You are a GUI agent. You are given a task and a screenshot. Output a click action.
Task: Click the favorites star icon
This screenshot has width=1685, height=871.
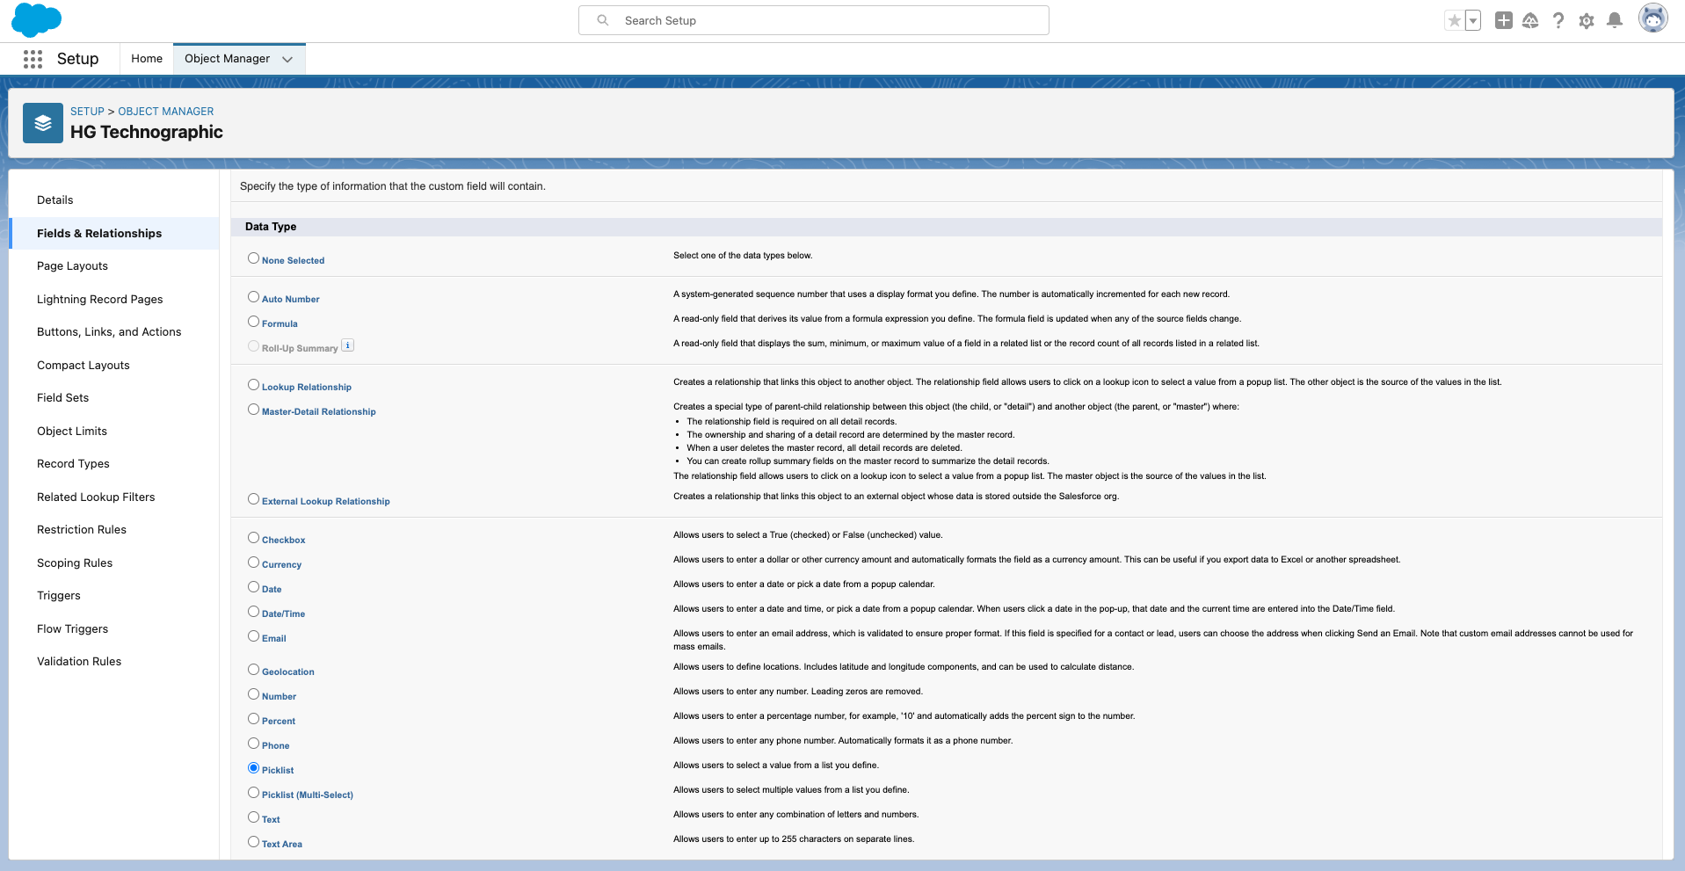(x=1455, y=20)
